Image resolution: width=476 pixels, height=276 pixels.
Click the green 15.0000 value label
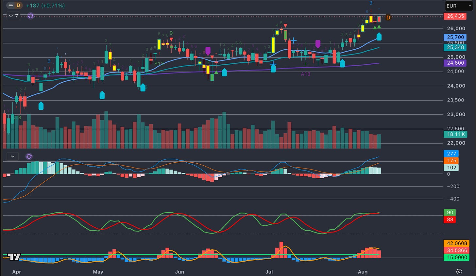pos(457,257)
